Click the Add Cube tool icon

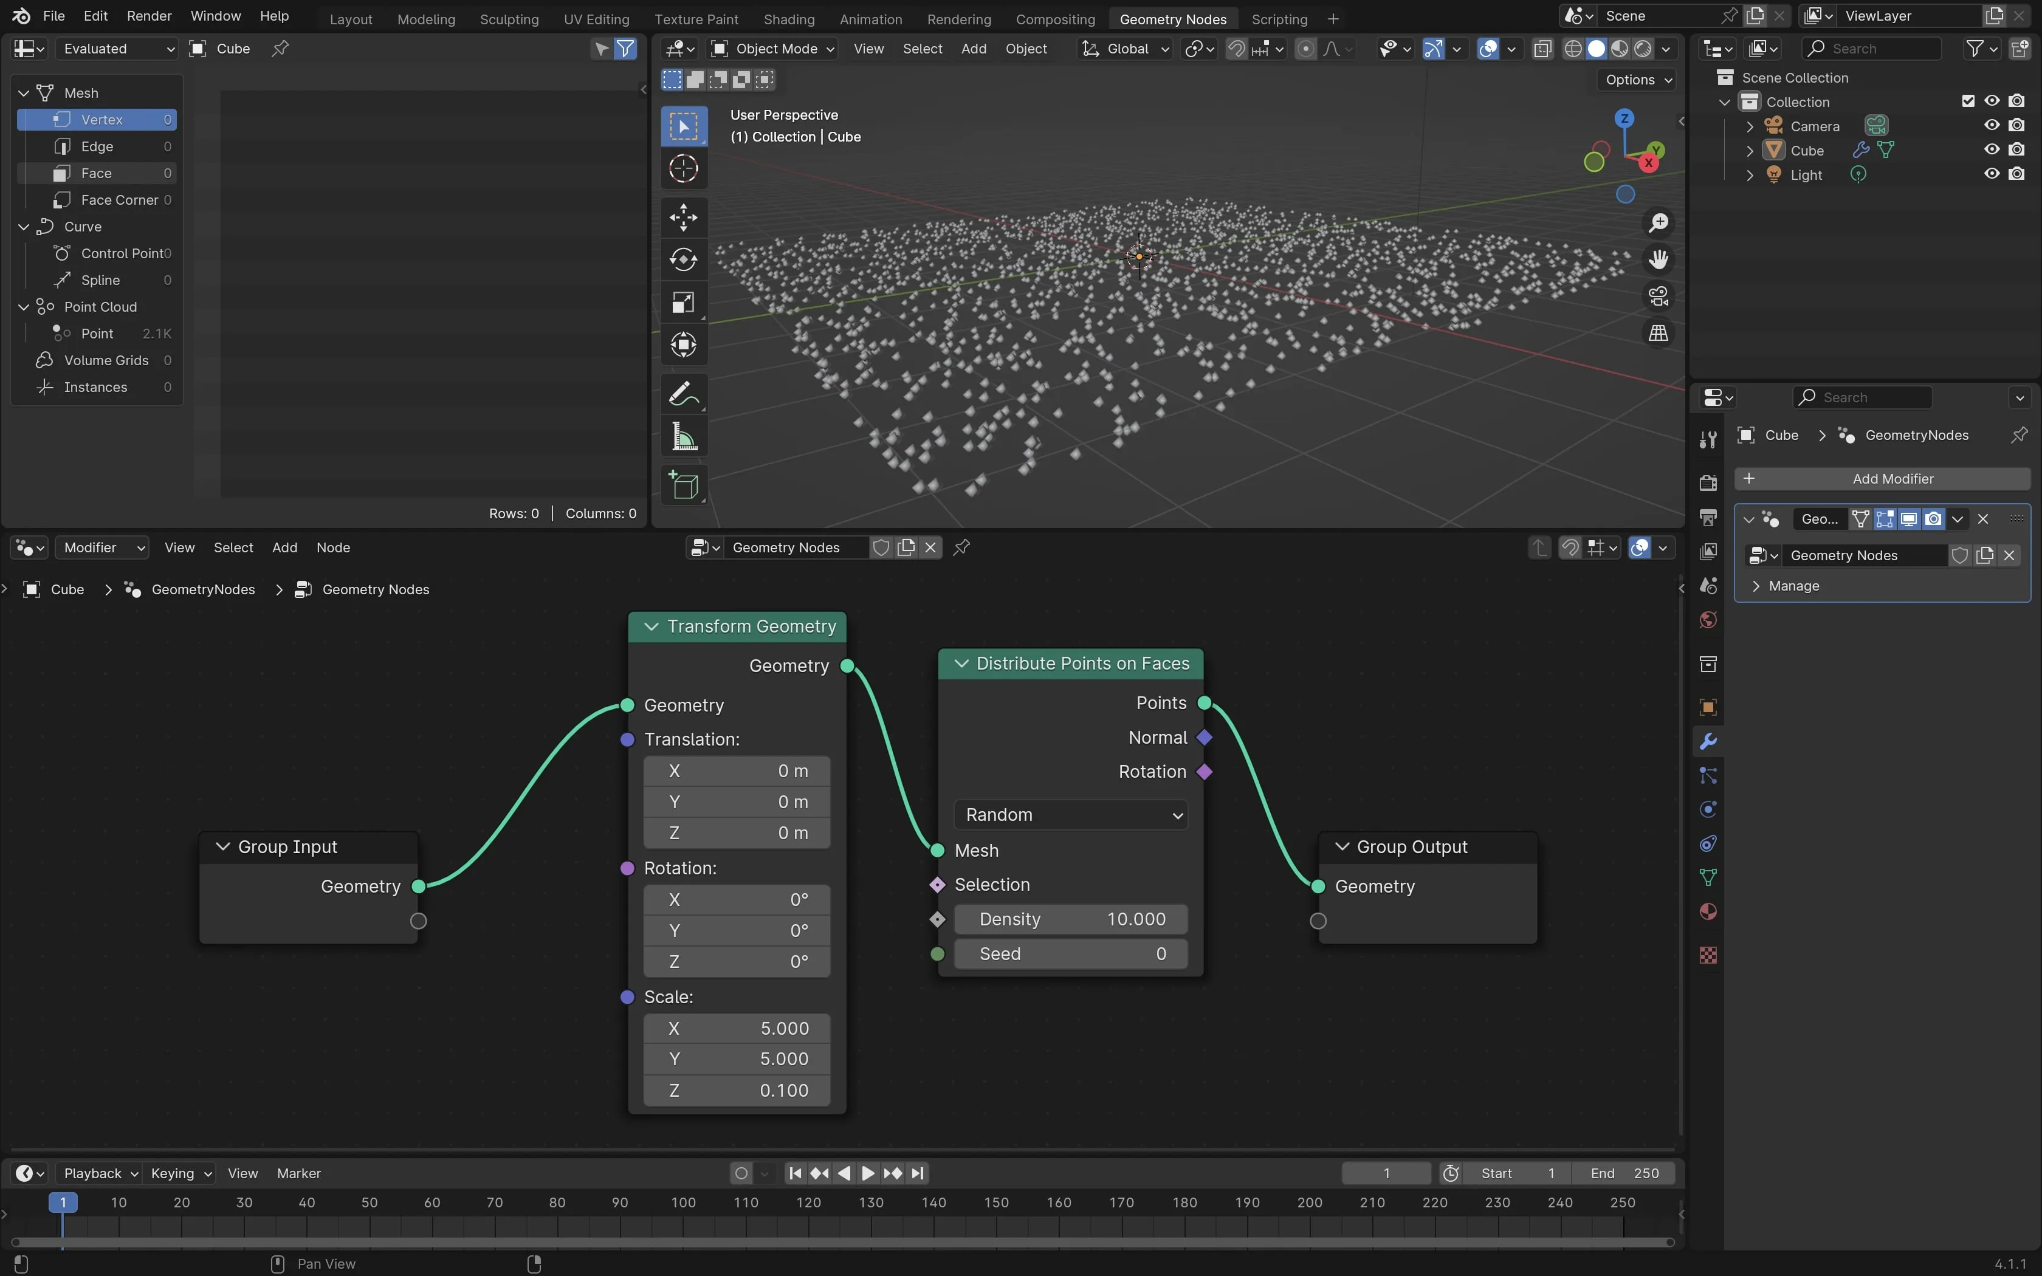click(682, 486)
